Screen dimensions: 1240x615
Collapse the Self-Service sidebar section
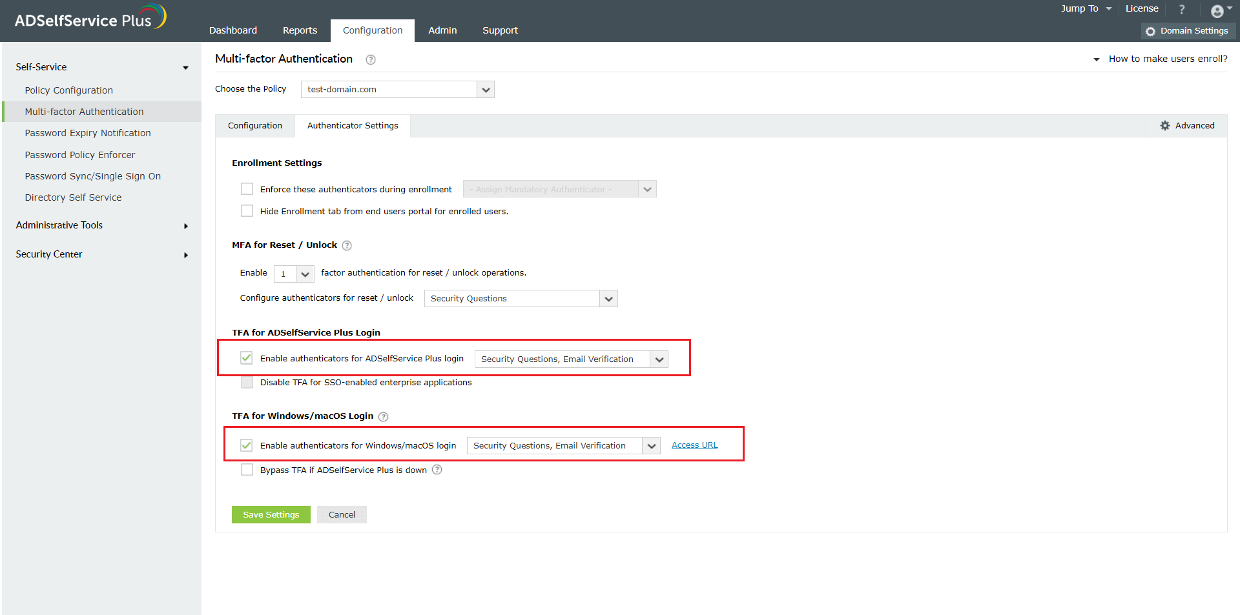(102, 67)
